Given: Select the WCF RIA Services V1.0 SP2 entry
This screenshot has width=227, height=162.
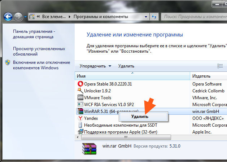Looking at the screenshot, I should click(109, 105).
